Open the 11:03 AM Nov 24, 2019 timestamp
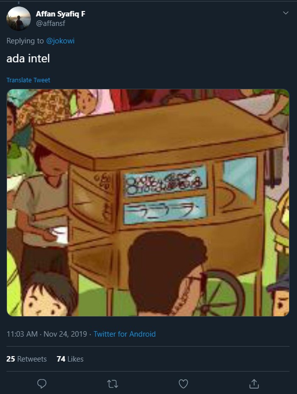The height and width of the screenshot is (394, 297). coord(47,334)
